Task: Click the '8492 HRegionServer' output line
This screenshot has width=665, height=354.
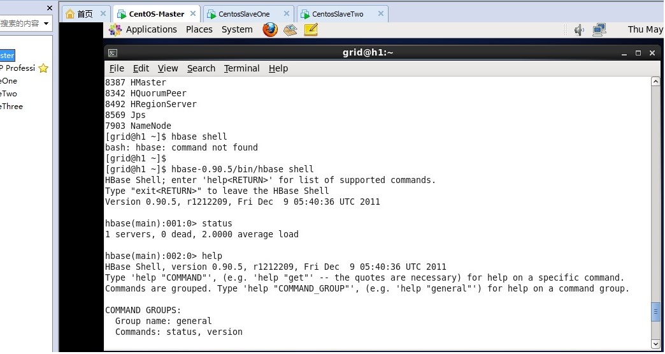Action: (x=151, y=104)
